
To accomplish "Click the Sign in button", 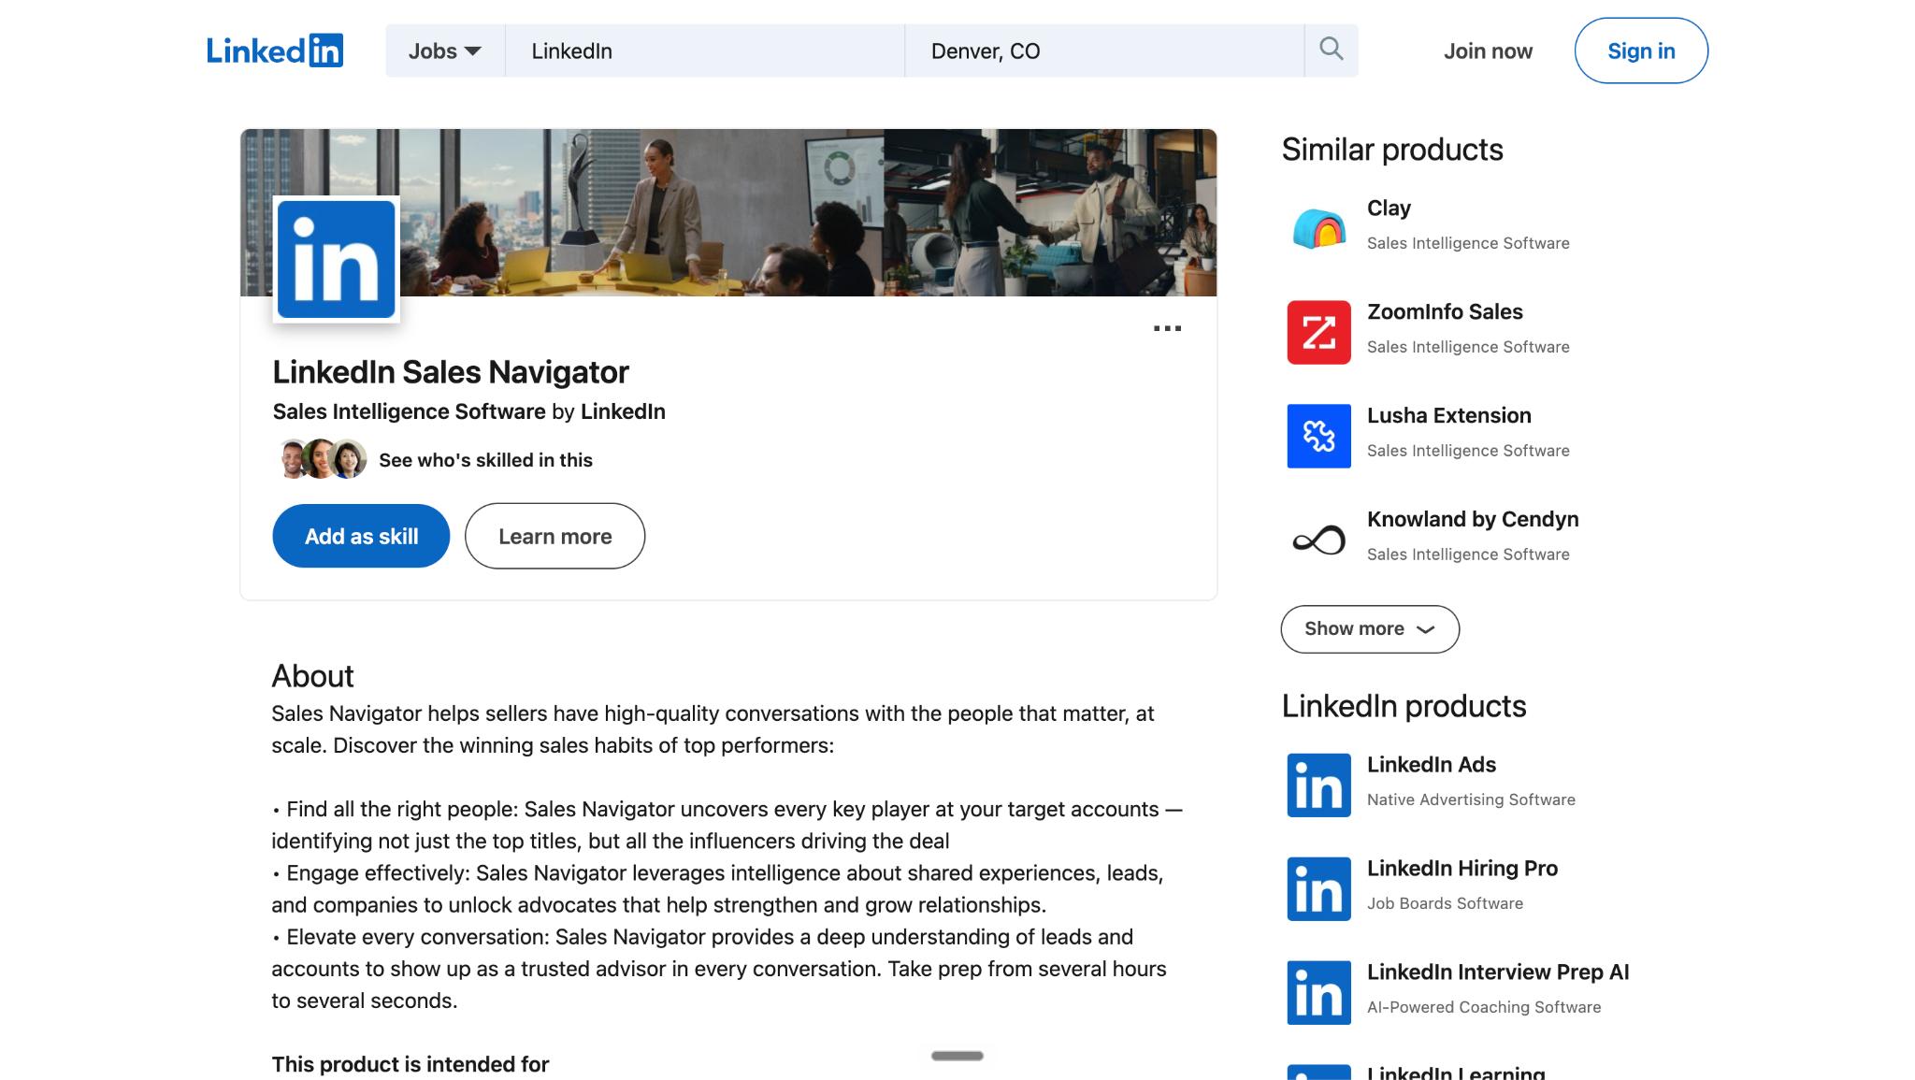I will (1641, 50).
